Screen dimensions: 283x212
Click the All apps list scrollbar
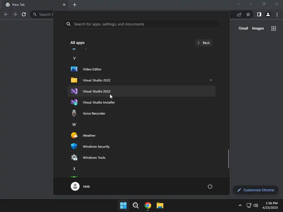pos(229,159)
